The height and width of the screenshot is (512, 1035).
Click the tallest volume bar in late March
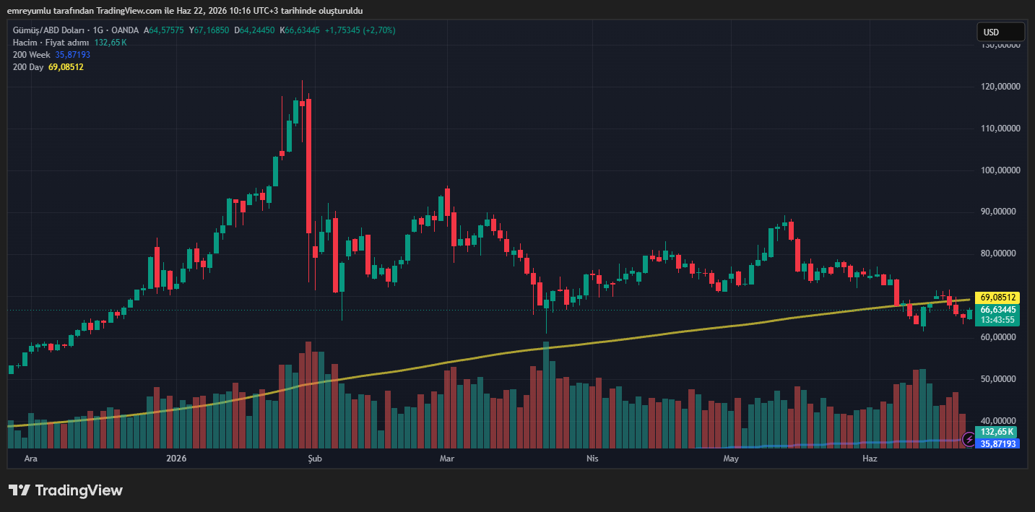coord(546,395)
